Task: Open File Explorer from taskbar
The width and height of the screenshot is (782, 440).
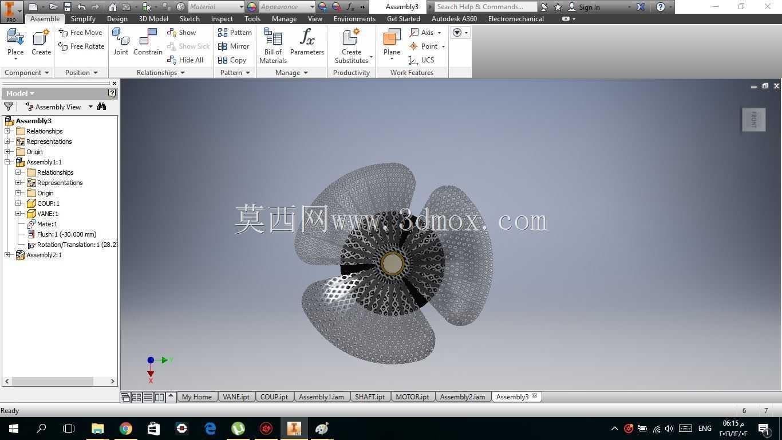Action: (97, 429)
